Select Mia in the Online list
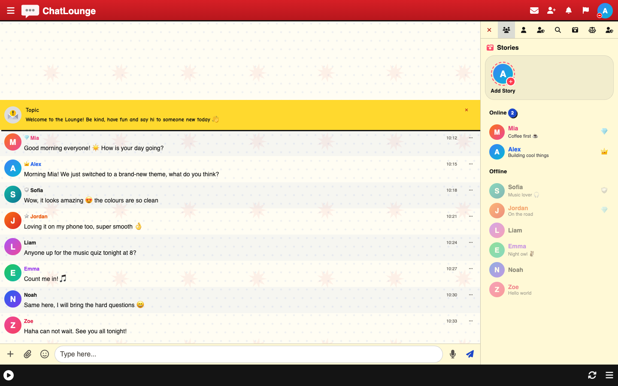 click(549, 132)
